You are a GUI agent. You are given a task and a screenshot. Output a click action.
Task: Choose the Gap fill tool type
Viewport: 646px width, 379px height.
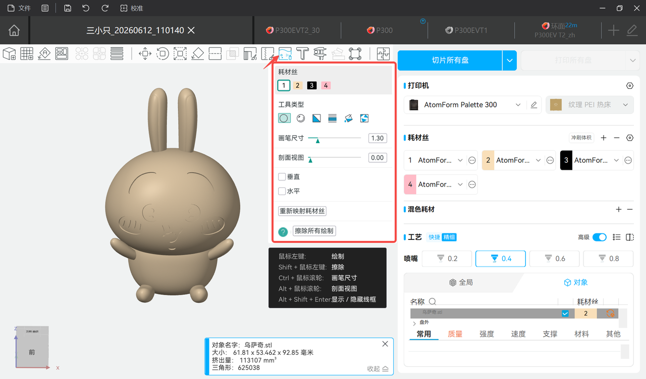click(x=364, y=118)
